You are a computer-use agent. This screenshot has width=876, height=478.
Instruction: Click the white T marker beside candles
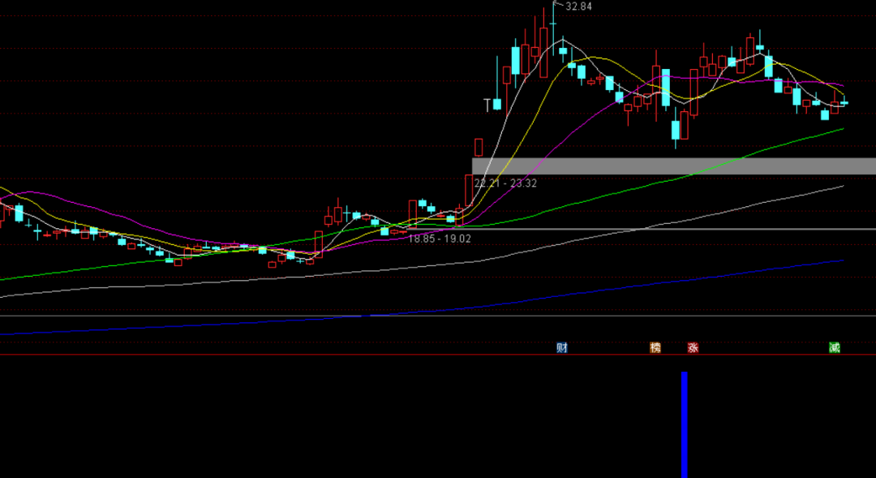488,105
